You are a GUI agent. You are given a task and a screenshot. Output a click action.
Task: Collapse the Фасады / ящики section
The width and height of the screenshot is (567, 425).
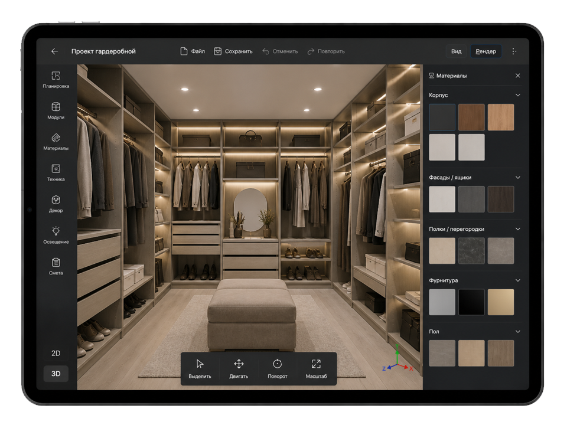point(518,178)
